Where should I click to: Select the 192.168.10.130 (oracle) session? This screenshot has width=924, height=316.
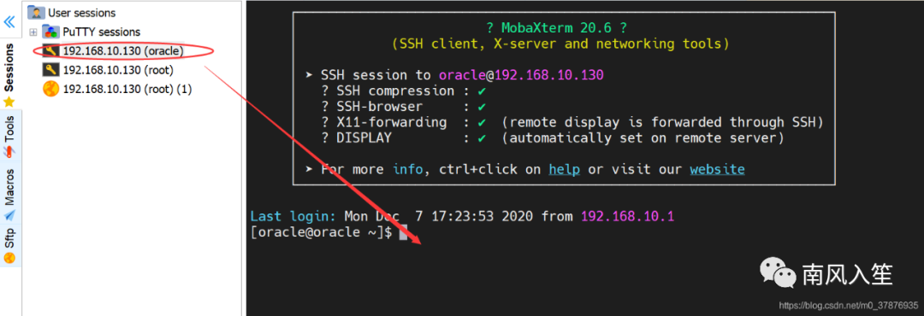pos(123,51)
